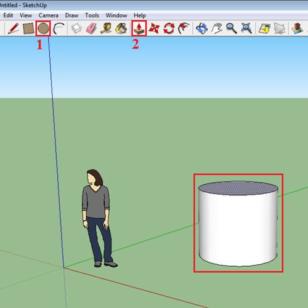Select the Circle tool
The width and height of the screenshot is (308, 308).
[43, 28]
